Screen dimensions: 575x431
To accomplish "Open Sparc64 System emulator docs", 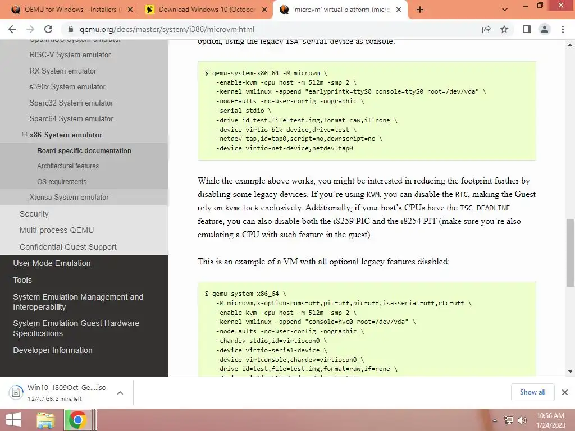I will click(x=71, y=119).
